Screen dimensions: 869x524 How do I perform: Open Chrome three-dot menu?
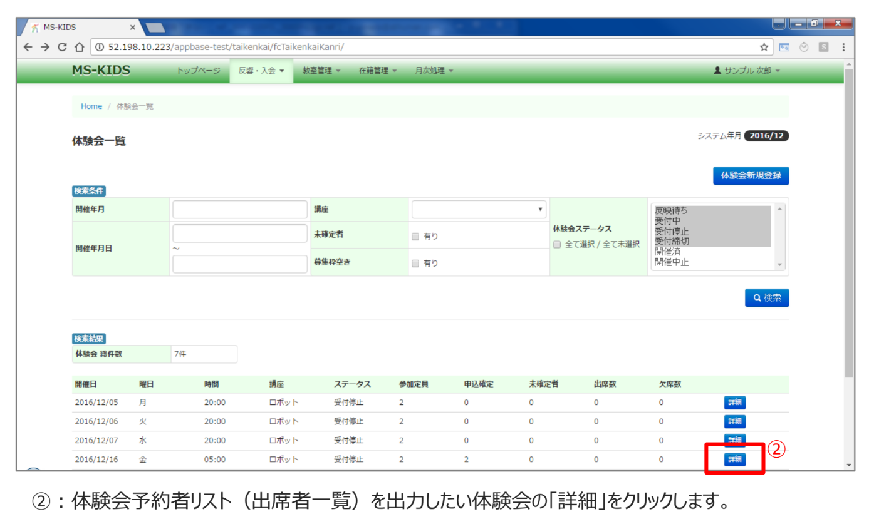[843, 47]
